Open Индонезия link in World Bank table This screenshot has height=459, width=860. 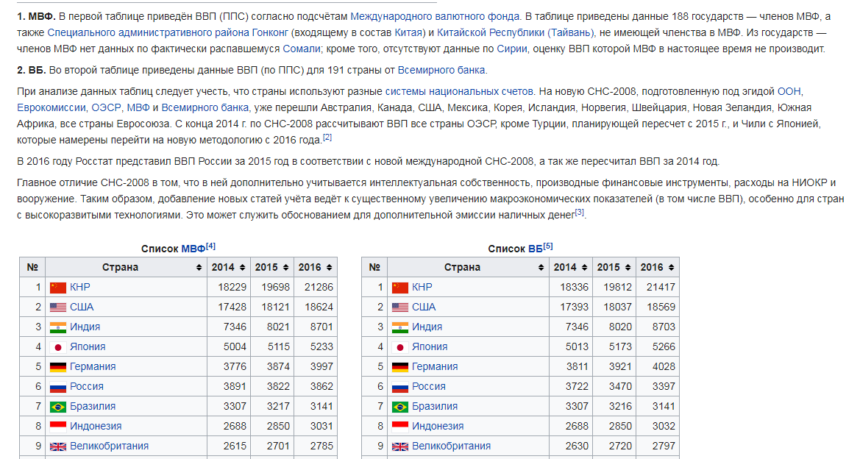click(438, 426)
